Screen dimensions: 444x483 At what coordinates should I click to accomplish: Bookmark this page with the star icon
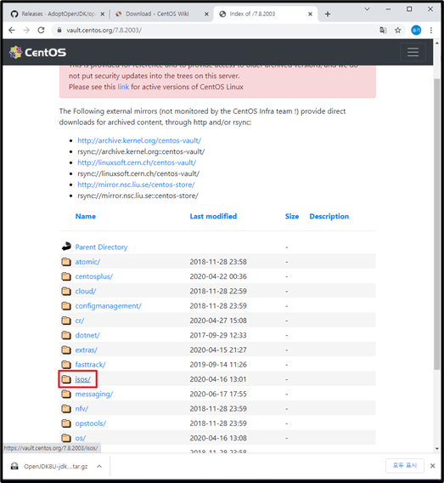point(398,31)
